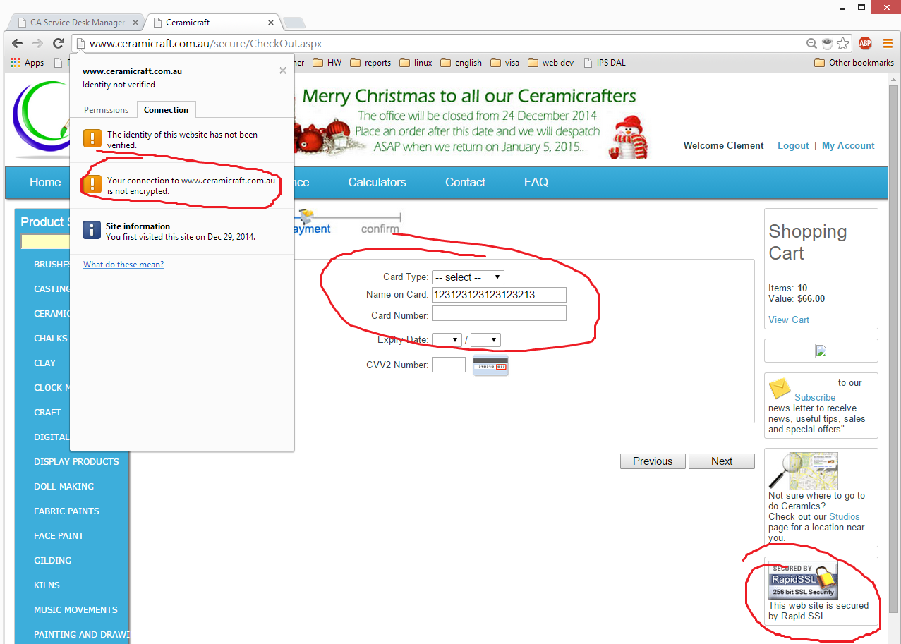Click the Next button
Image resolution: width=901 pixels, height=644 pixels.
pyautogui.click(x=722, y=461)
